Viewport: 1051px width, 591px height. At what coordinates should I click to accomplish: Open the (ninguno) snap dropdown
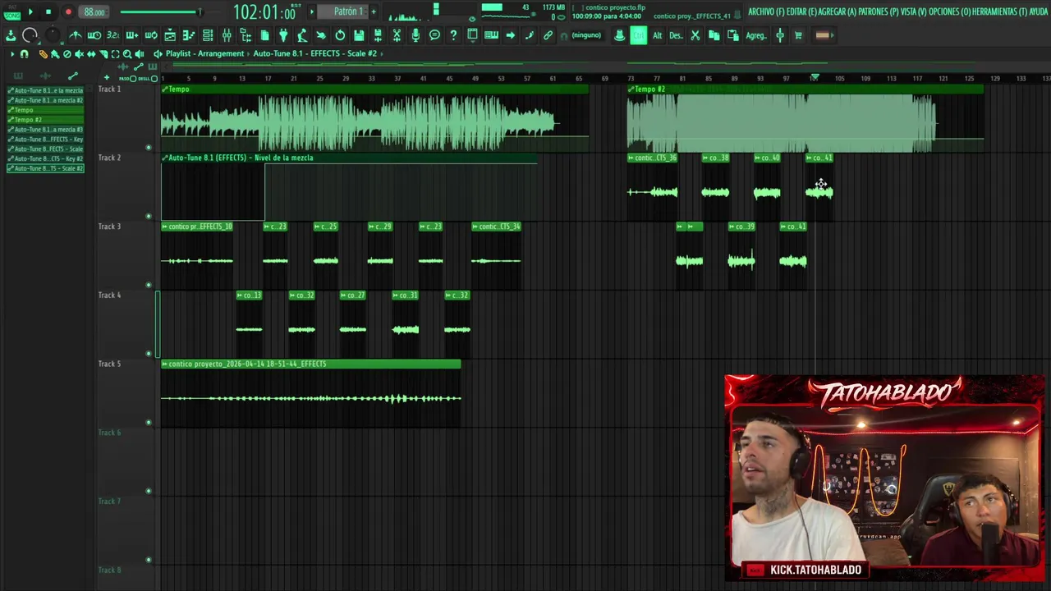pos(586,35)
